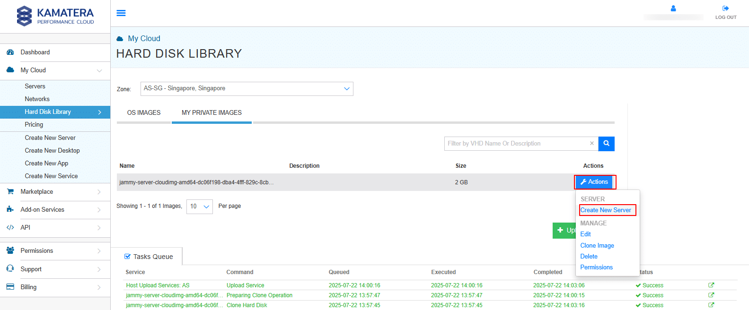Open external link for Upload Service task
749x310 pixels.
click(711, 285)
